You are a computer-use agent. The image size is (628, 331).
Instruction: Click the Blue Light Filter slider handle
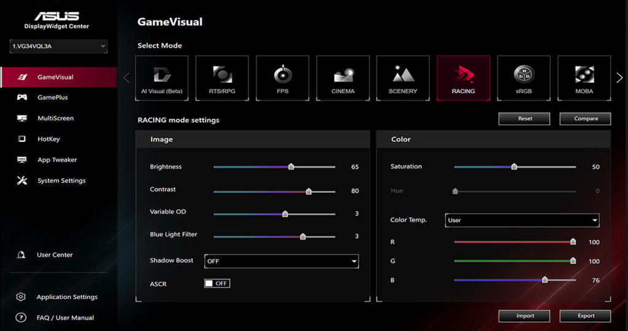click(x=303, y=236)
